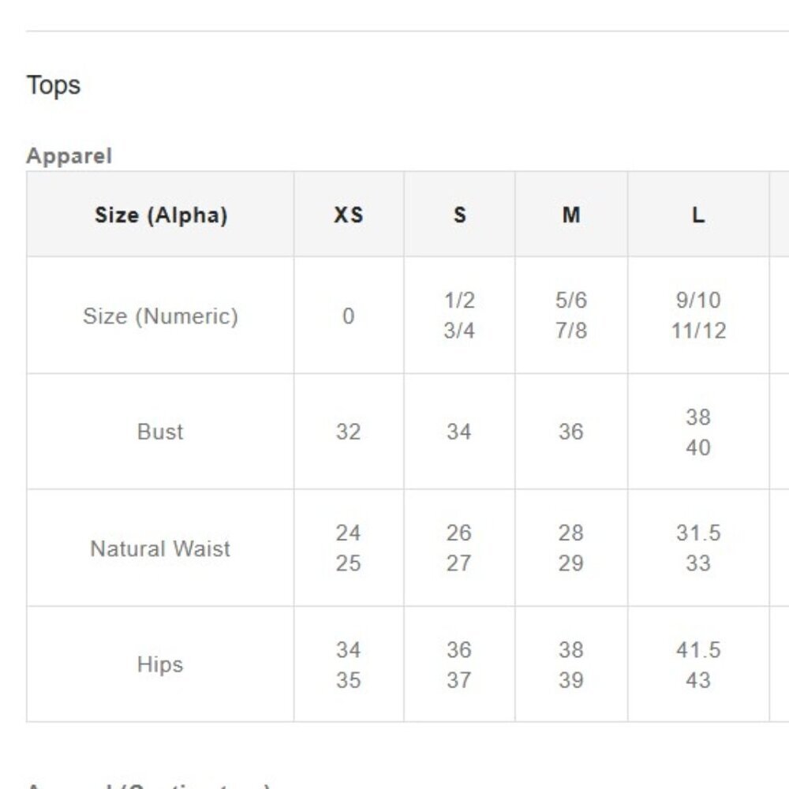Screen dimensions: 789x789
Task: Click the S hips value 36 37
Action: click(x=459, y=664)
